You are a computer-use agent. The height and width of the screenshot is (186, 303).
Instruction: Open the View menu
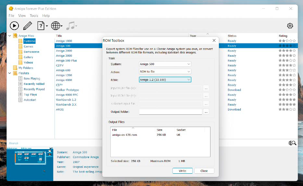coord(22,16)
